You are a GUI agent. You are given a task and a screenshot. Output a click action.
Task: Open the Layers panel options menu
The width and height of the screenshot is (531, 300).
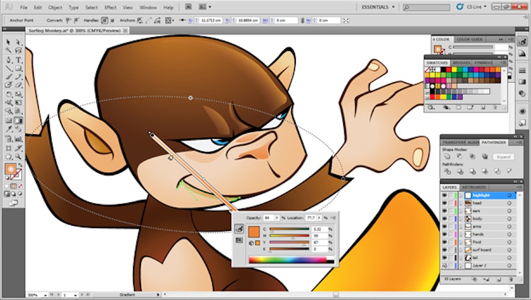tap(519, 187)
